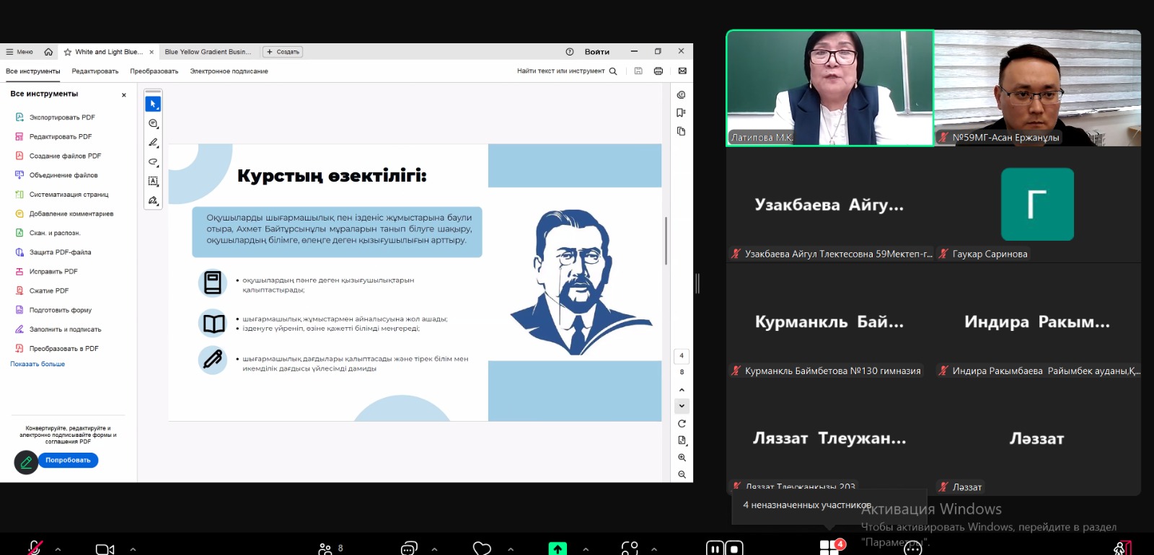Expand audio options arrow beside microphone
1154x555 pixels.
point(58,549)
